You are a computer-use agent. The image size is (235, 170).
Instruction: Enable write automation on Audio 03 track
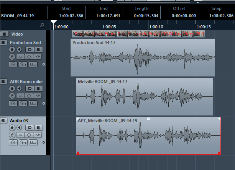point(39,127)
